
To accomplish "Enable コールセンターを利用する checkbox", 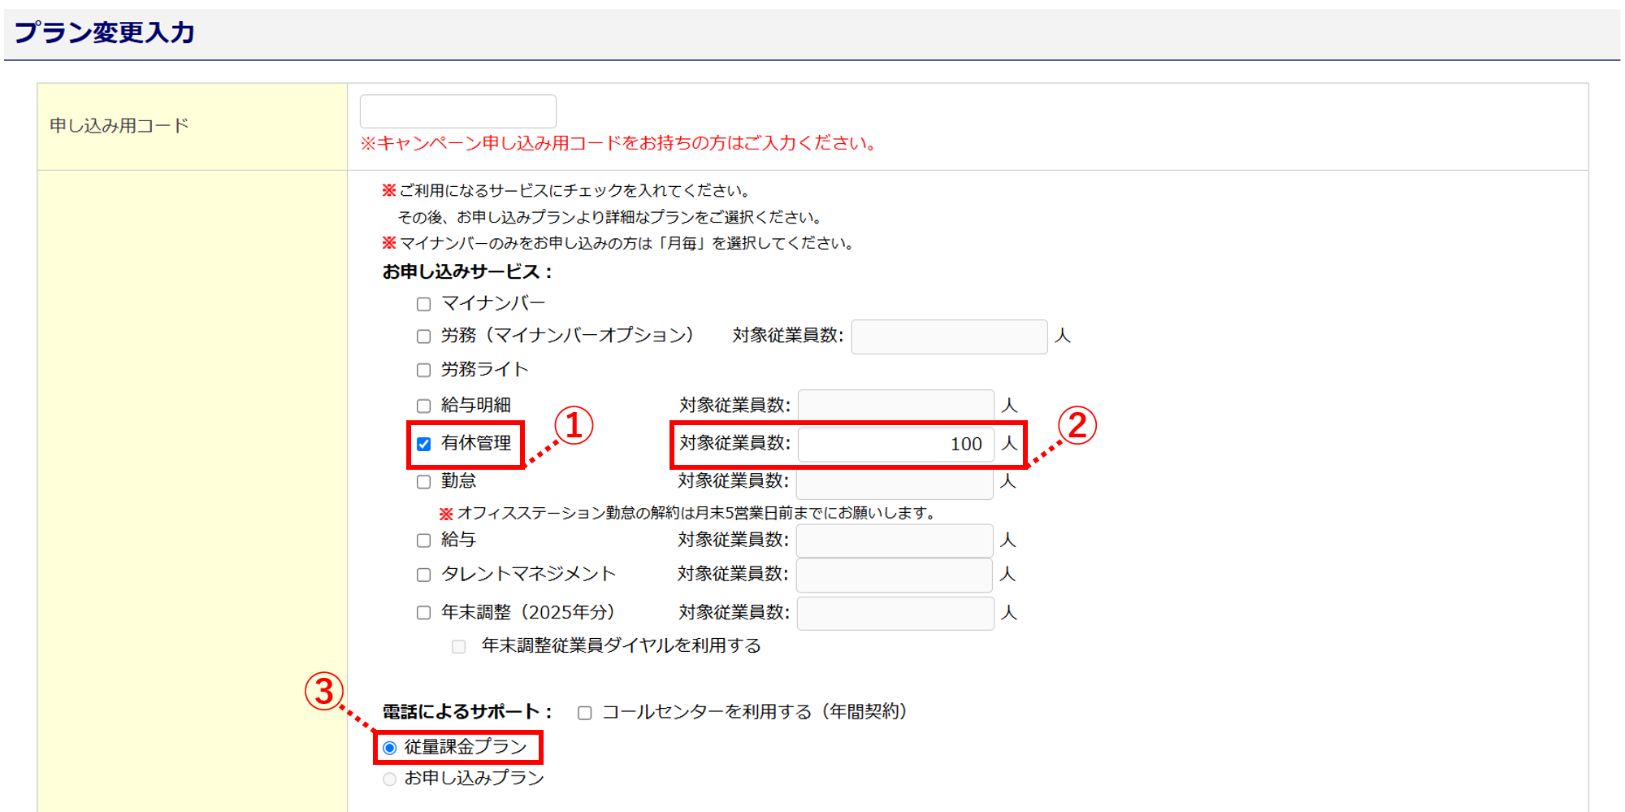I will (584, 714).
